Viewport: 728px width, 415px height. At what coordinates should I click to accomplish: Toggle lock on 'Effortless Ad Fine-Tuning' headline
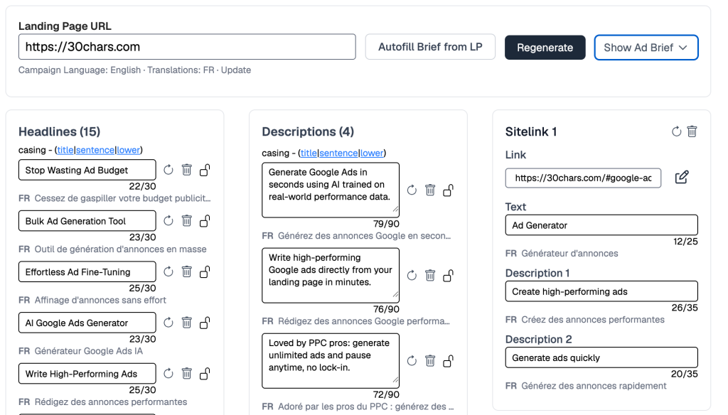[x=205, y=271]
